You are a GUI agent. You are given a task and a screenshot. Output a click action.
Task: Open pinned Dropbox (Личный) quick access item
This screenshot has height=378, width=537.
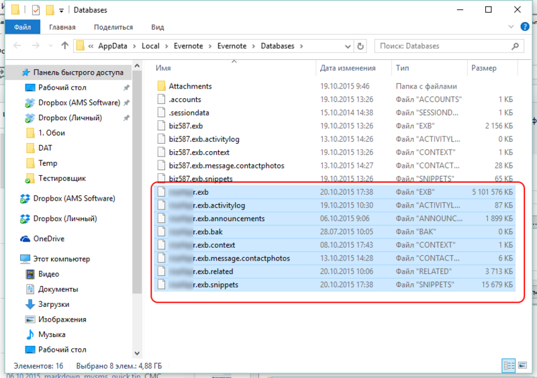(x=70, y=117)
